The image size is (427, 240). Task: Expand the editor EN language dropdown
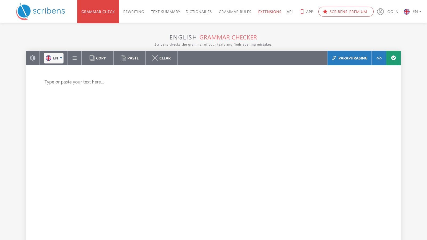(54, 58)
